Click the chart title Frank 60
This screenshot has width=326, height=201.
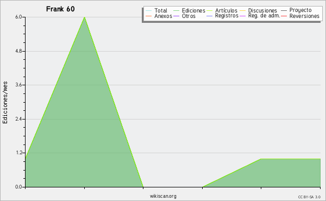click(60, 9)
